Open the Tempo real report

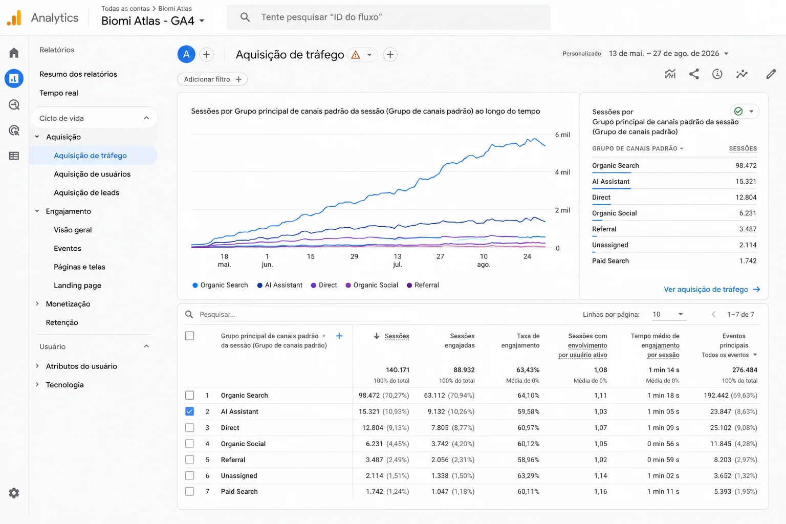click(x=59, y=93)
